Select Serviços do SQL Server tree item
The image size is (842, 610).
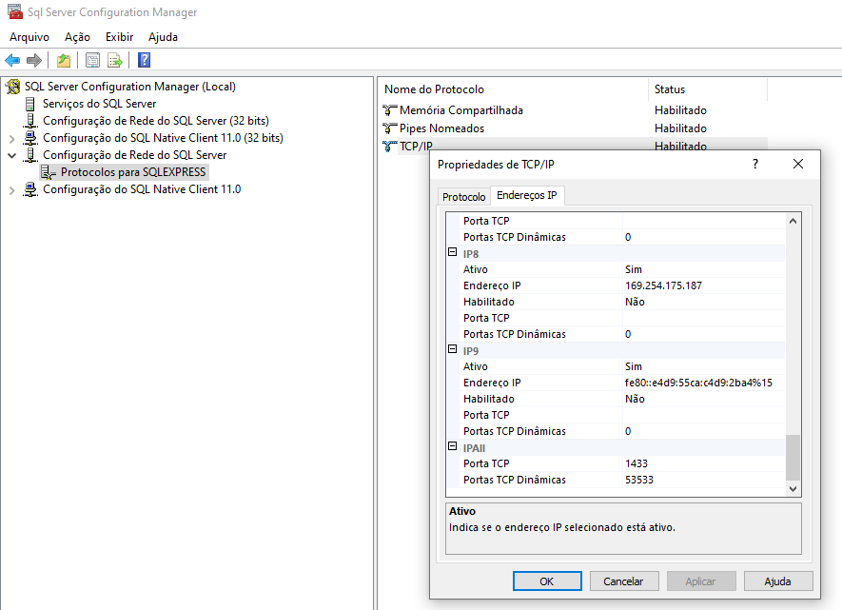click(99, 104)
